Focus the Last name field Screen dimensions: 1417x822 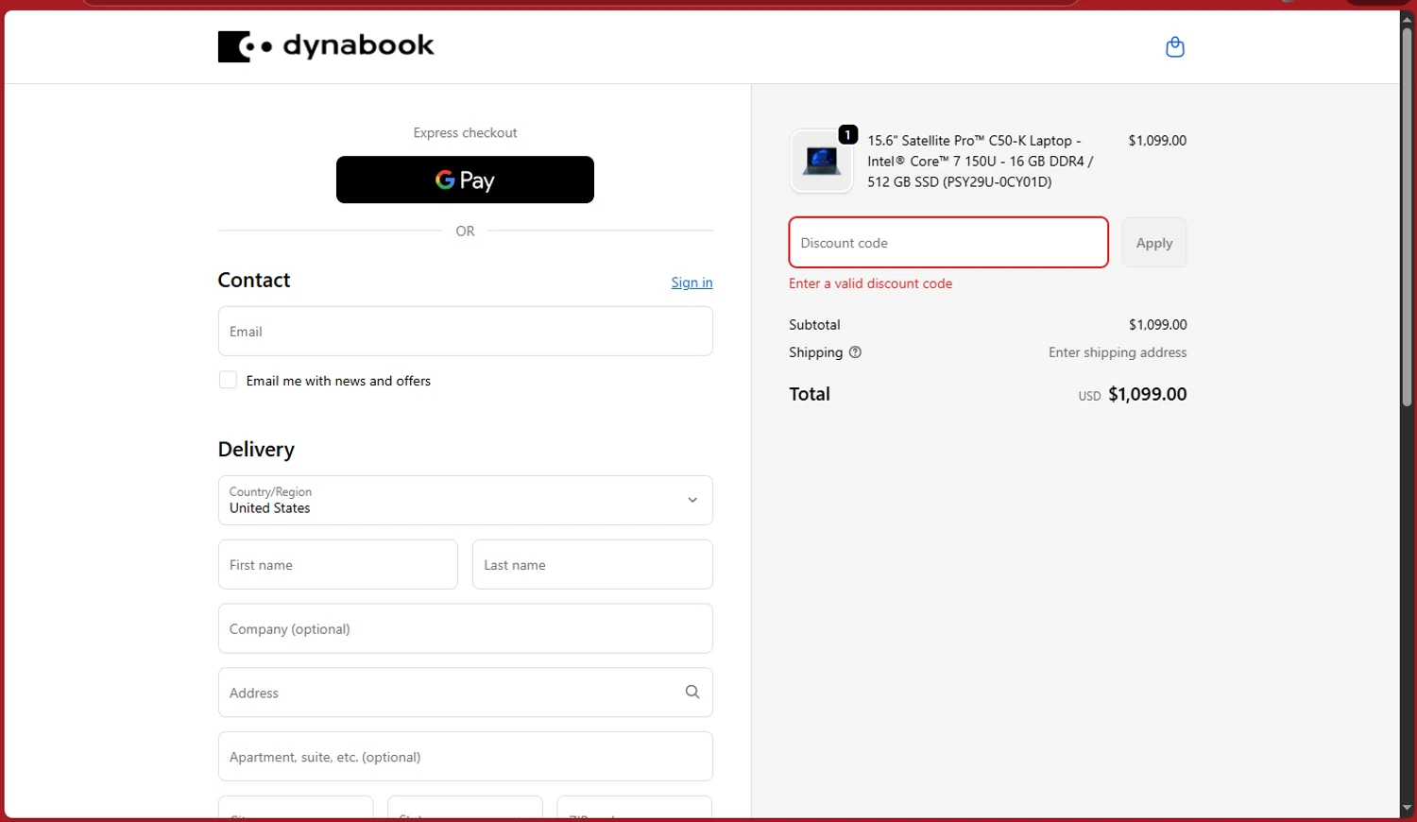tap(592, 564)
